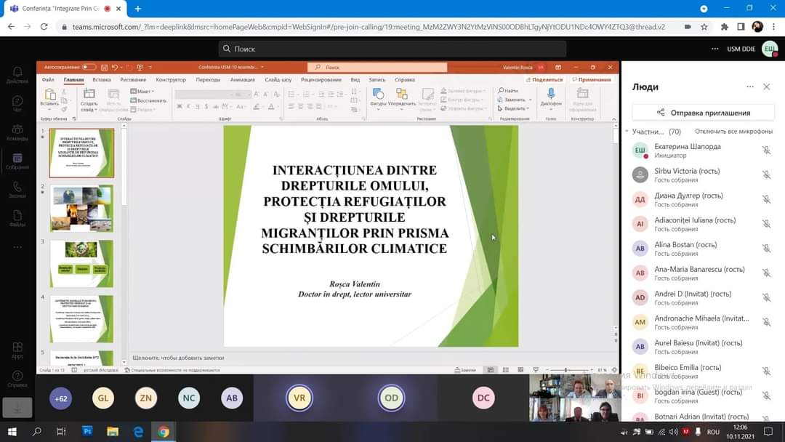Screen dimensions: 785x442
Task: Collapse the Участники list section
Action: pyautogui.click(x=627, y=132)
